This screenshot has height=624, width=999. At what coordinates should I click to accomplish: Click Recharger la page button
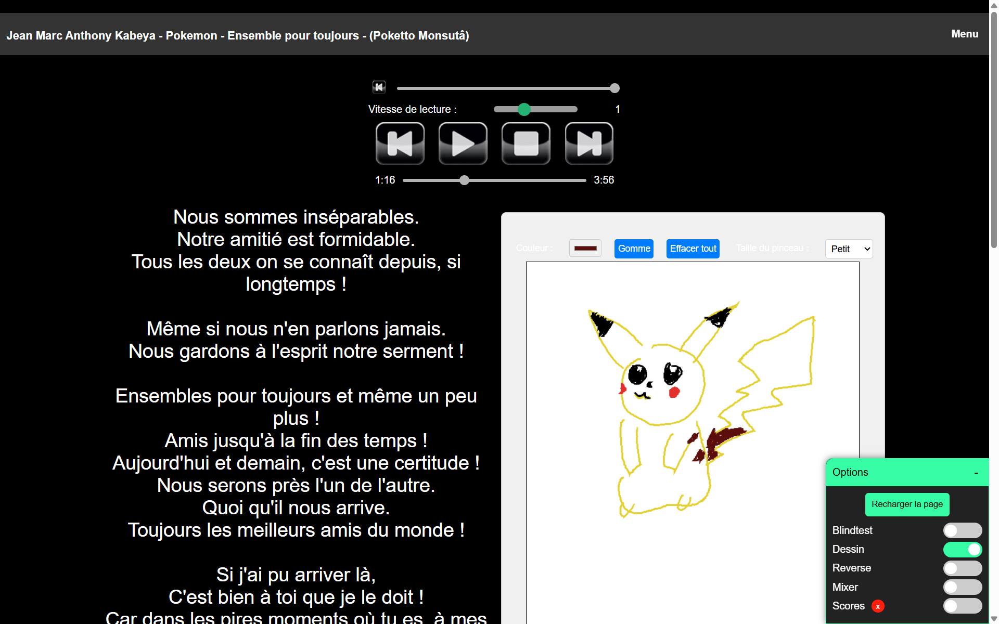pos(907,504)
